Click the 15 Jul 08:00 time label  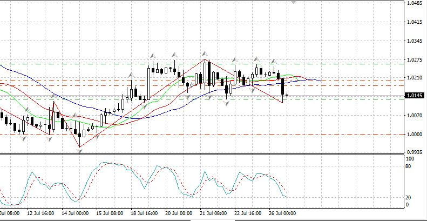[x=110, y=213]
